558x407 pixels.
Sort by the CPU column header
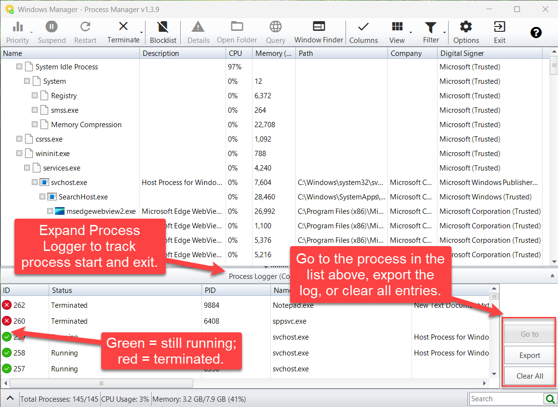239,53
